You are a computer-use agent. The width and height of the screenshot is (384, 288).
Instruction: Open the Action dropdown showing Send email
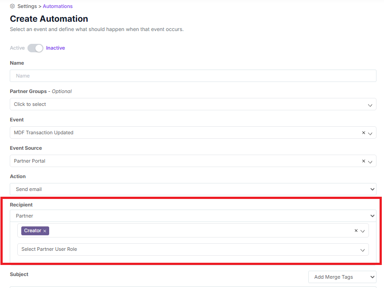tap(193, 189)
